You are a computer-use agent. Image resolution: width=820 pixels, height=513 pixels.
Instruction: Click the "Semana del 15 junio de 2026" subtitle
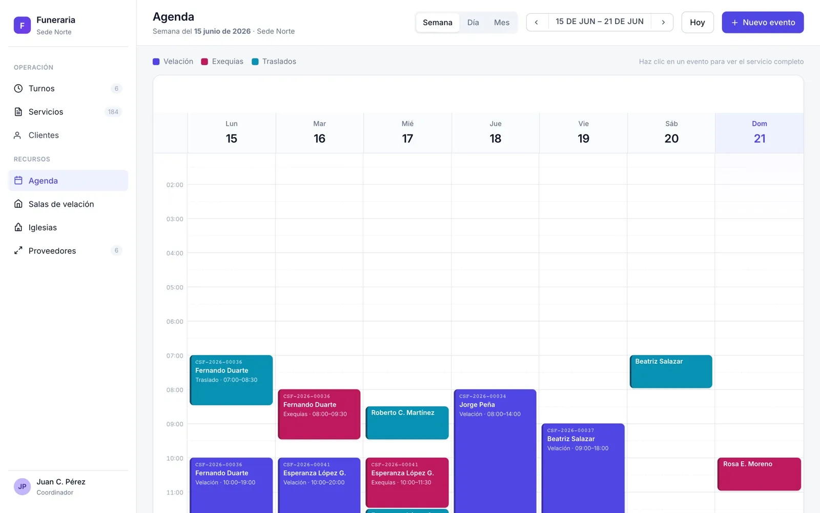tap(202, 31)
